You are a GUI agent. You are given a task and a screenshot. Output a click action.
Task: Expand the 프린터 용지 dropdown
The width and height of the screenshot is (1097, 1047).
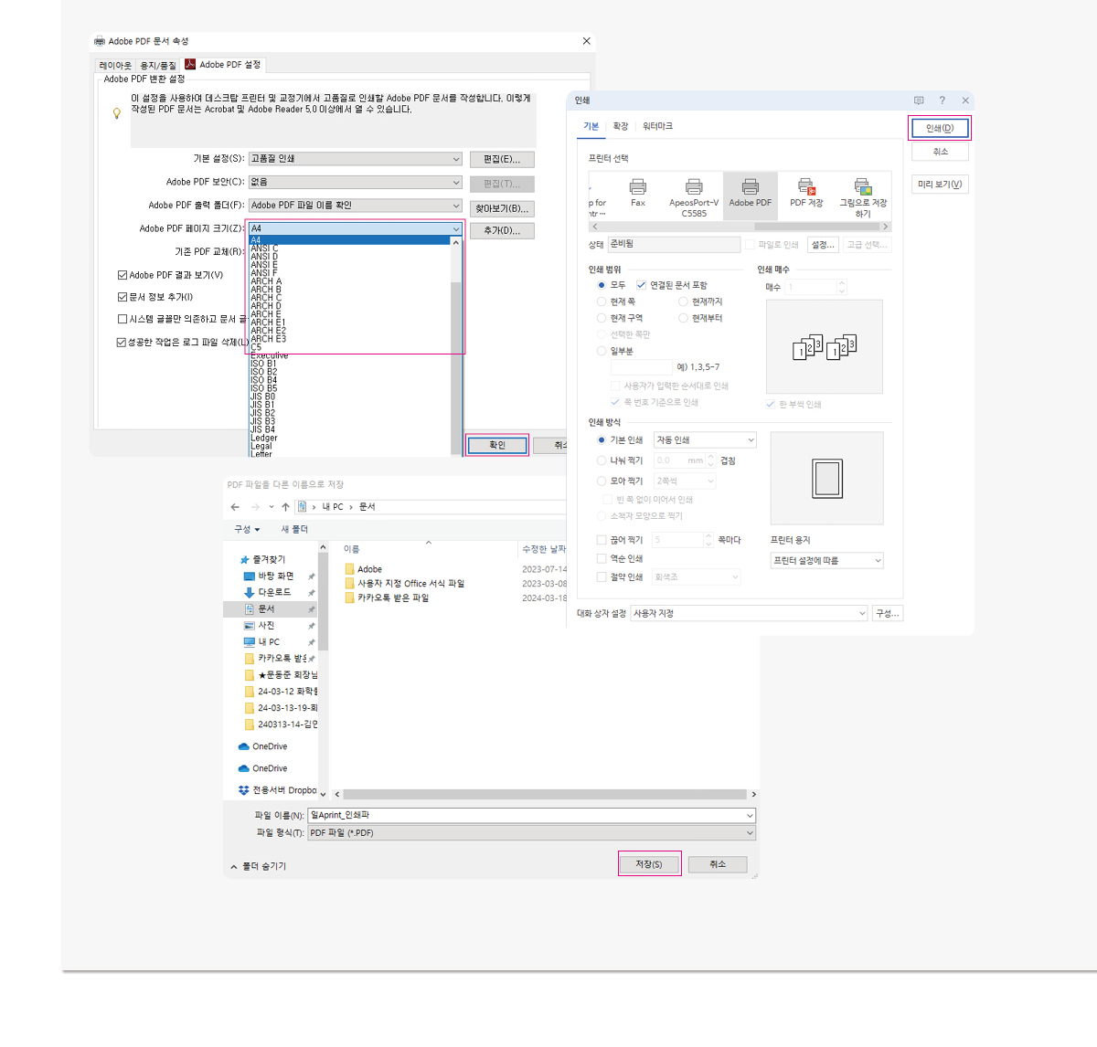[x=827, y=561]
